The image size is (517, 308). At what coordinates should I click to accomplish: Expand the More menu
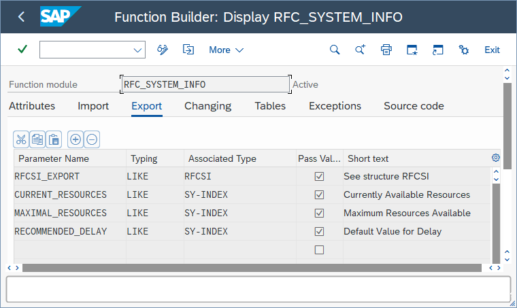coord(226,50)
